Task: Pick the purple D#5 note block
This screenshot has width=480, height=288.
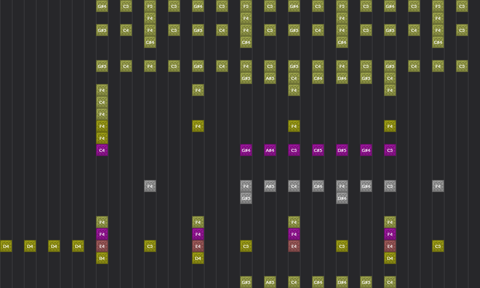Action: [x=342, y=150]
